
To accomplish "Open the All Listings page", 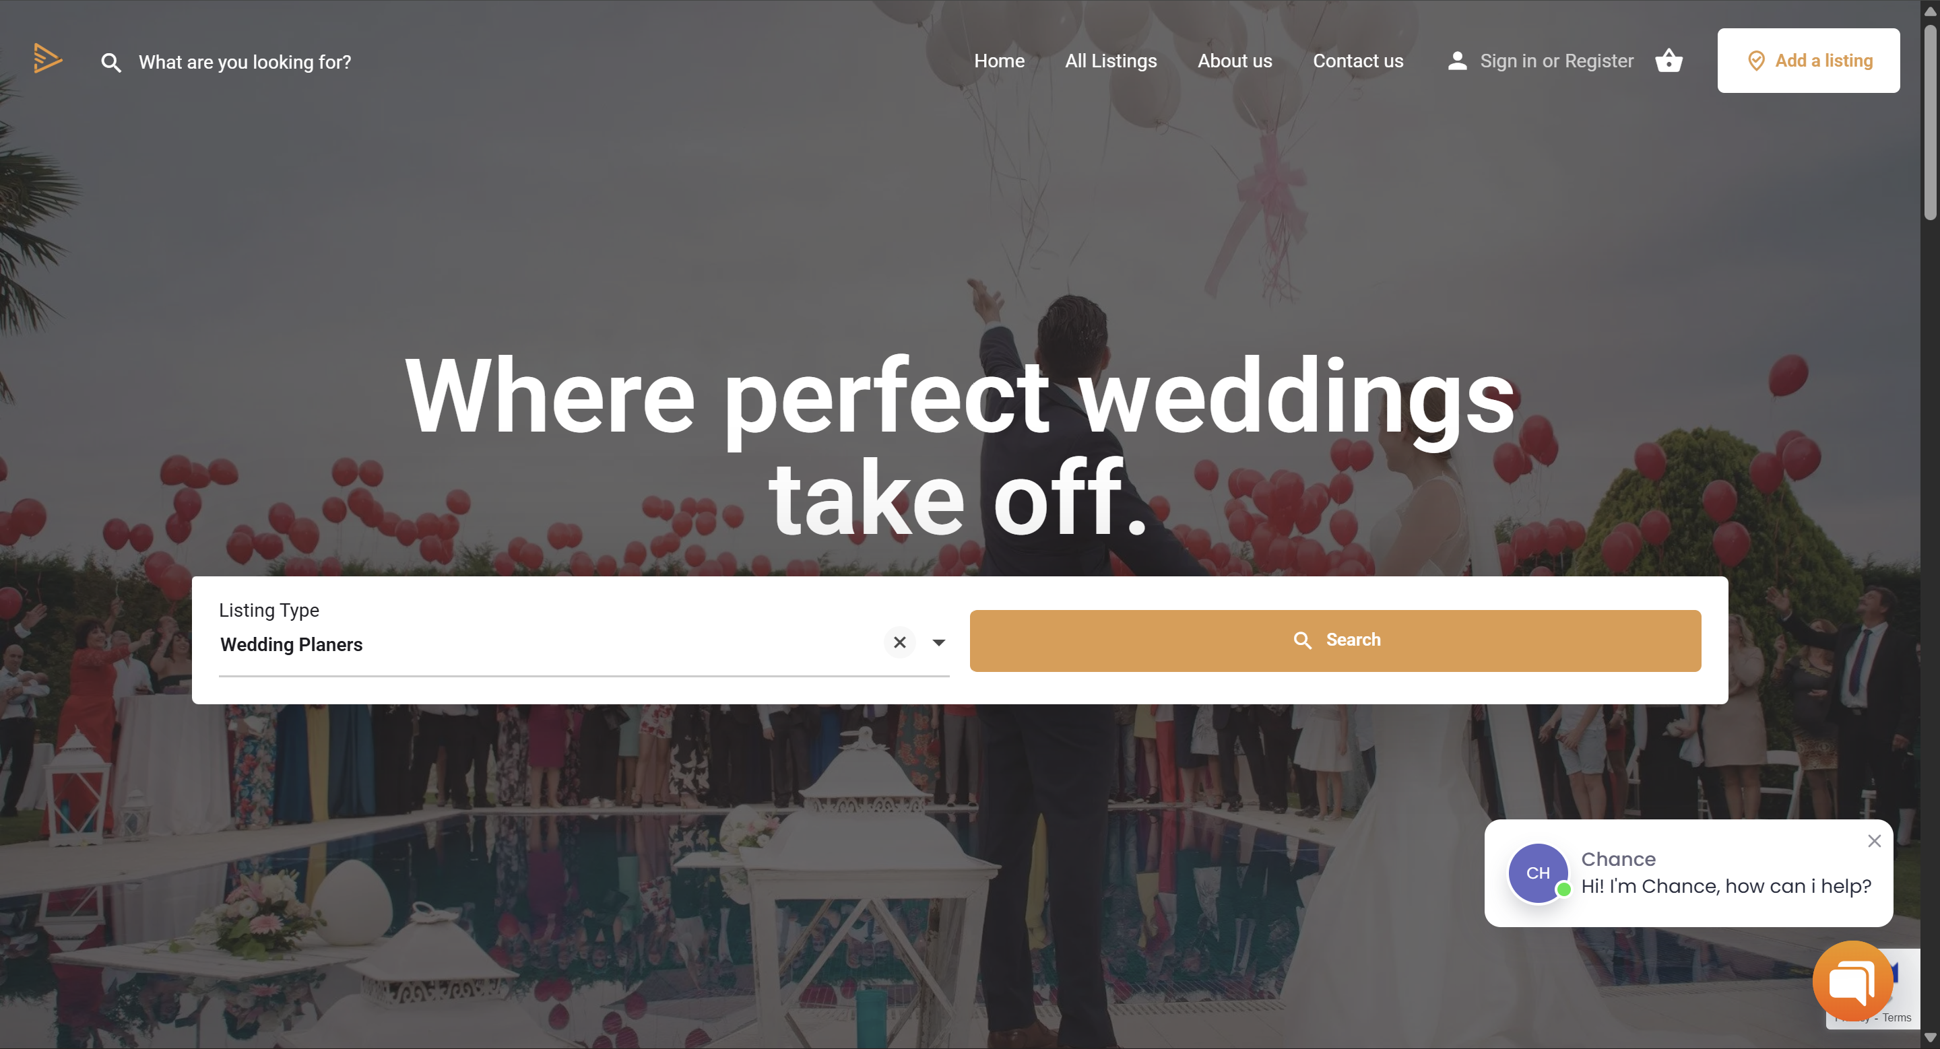I will pos(1111,61).
